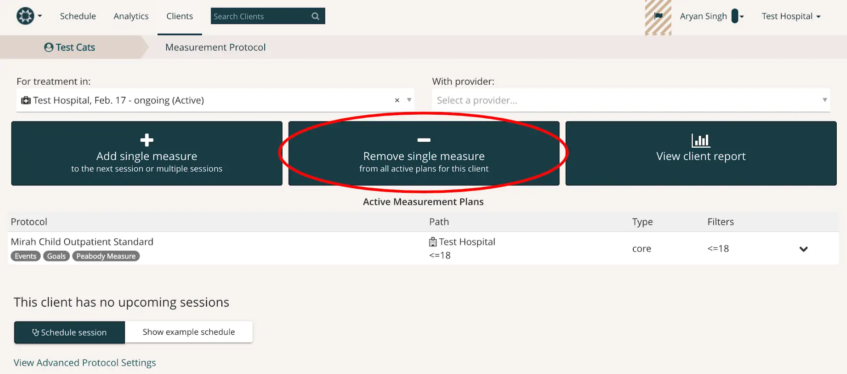Viewport: 847px width, 374px height.
Task: Click the person icon beside Test Cats
Action: click(48, 47)
